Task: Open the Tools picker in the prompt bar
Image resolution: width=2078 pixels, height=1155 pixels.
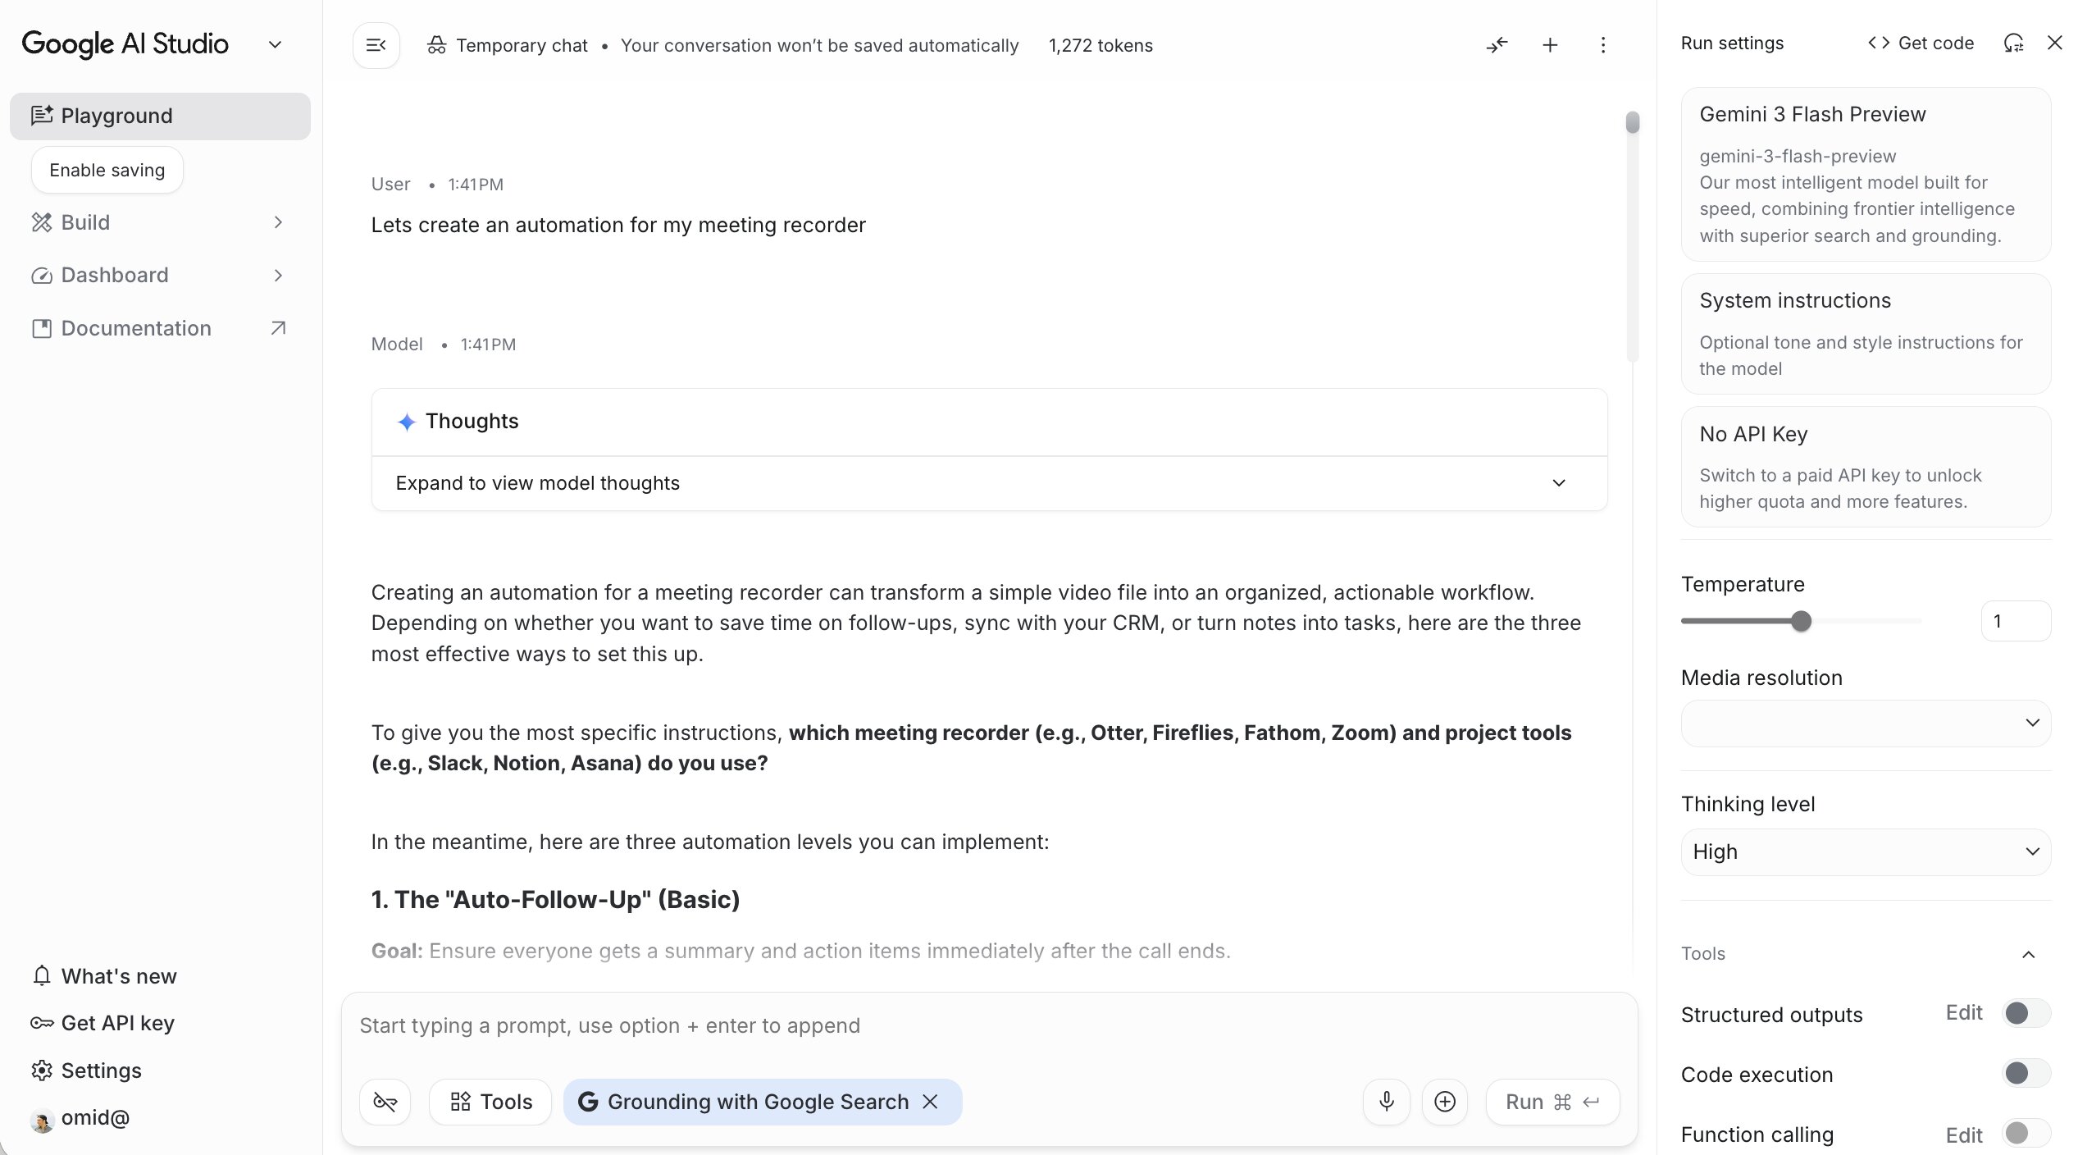Action: (490, 1102)
